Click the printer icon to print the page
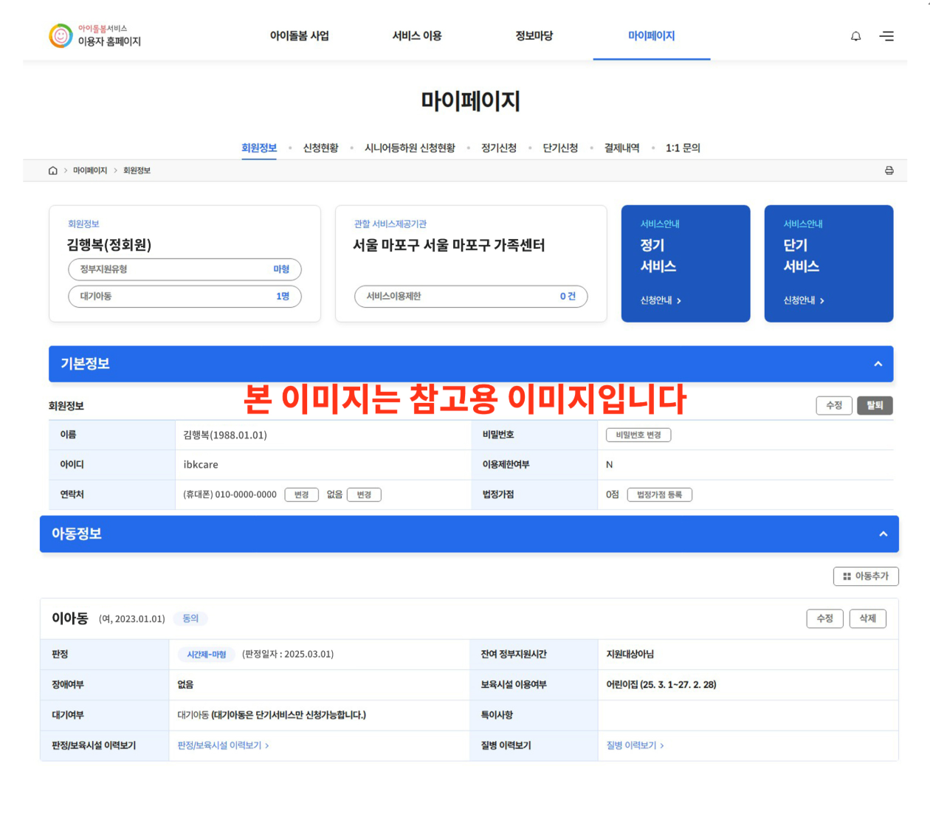This screenshot has height=814, width=930. 889,170
